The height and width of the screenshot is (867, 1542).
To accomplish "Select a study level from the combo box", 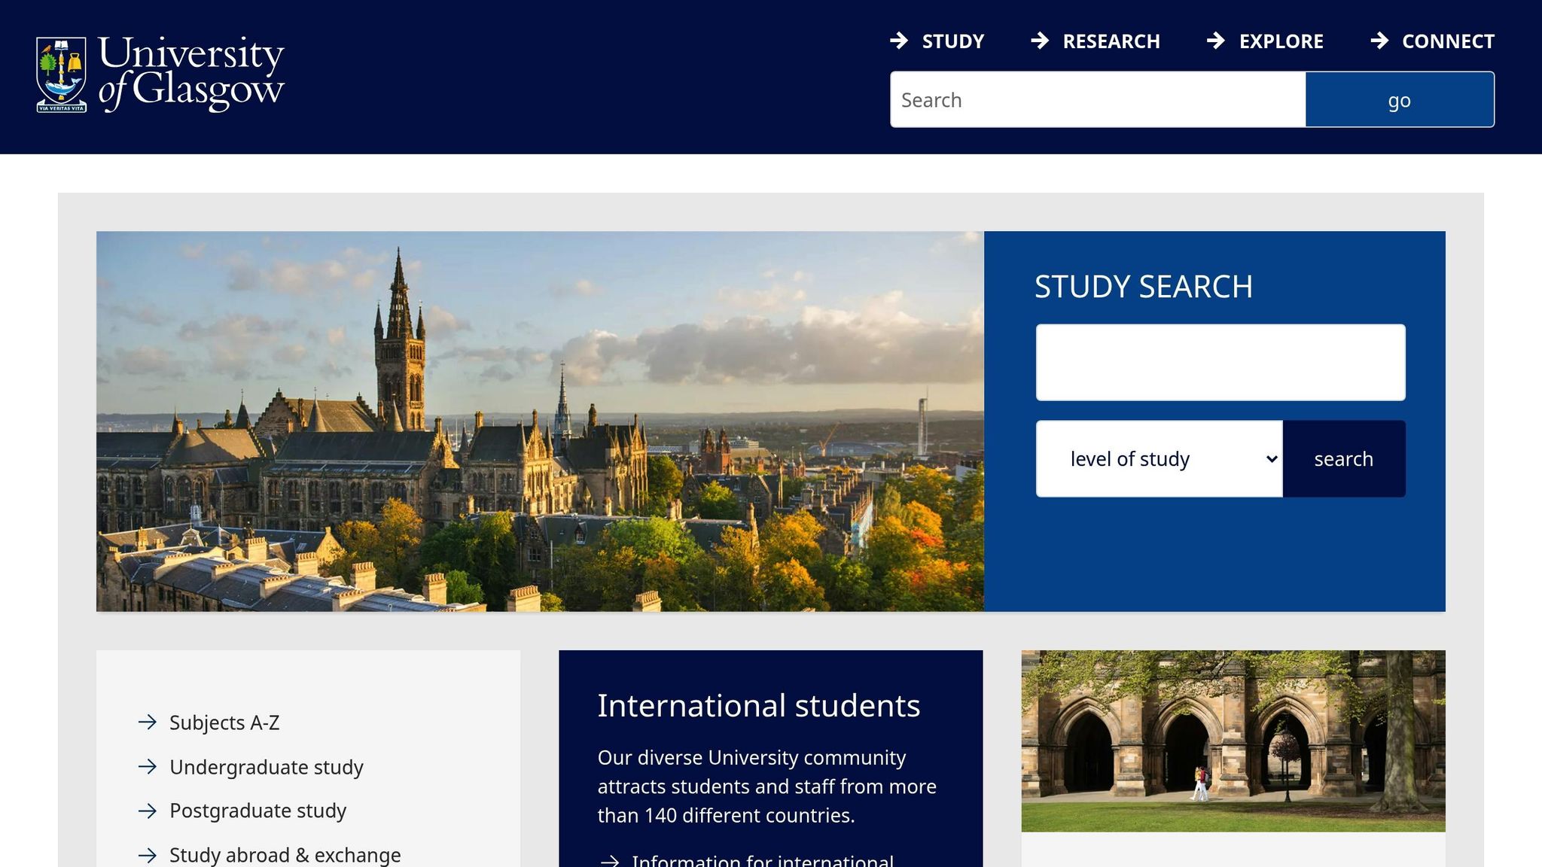I will [x=1160, y=458].
